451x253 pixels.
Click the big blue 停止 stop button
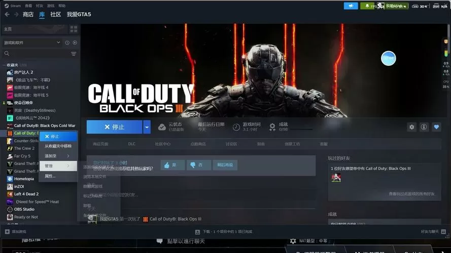pyautogui.click(x=115, y=127)
